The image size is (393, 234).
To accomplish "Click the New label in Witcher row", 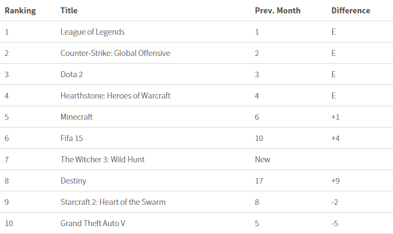I will (x=262, y=159).
